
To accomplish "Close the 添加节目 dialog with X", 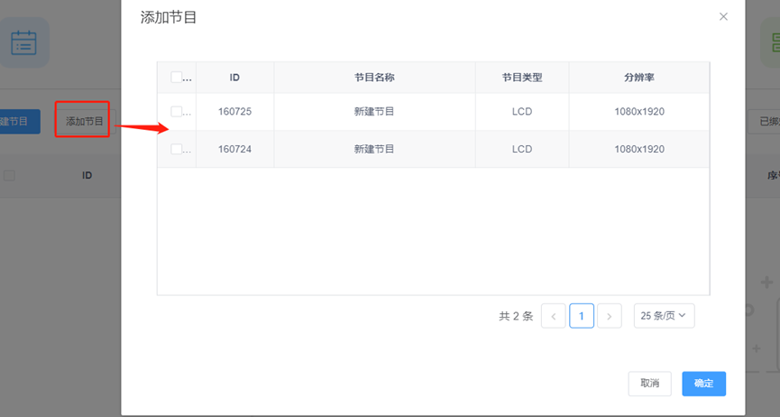I will 723,17.
